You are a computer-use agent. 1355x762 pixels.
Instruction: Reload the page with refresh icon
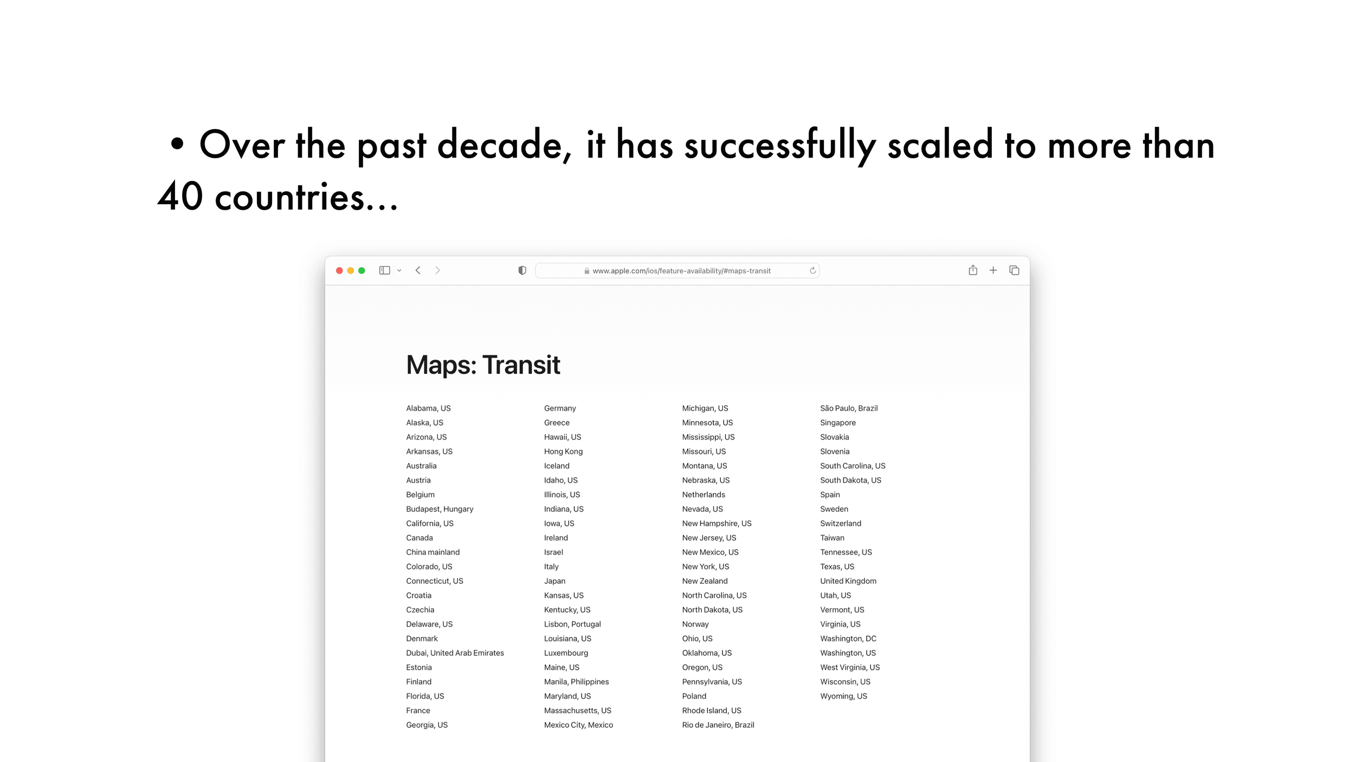click(x=812, y=270)
